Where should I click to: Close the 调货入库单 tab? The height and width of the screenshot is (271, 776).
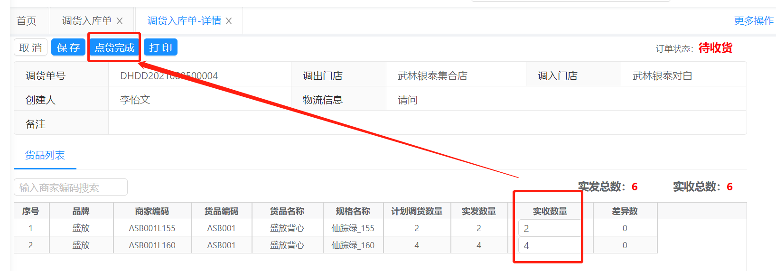click(x=120, y=21)
